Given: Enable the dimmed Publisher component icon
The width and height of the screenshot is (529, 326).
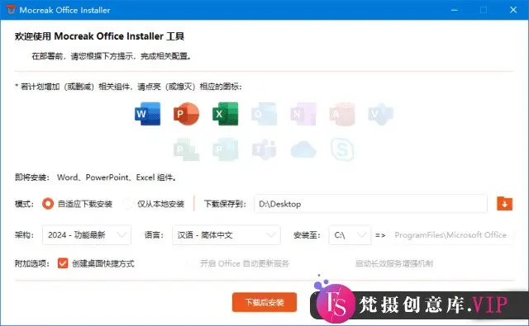Looking at the screenshot, I should pyautogui.click(x=226, y=149).
